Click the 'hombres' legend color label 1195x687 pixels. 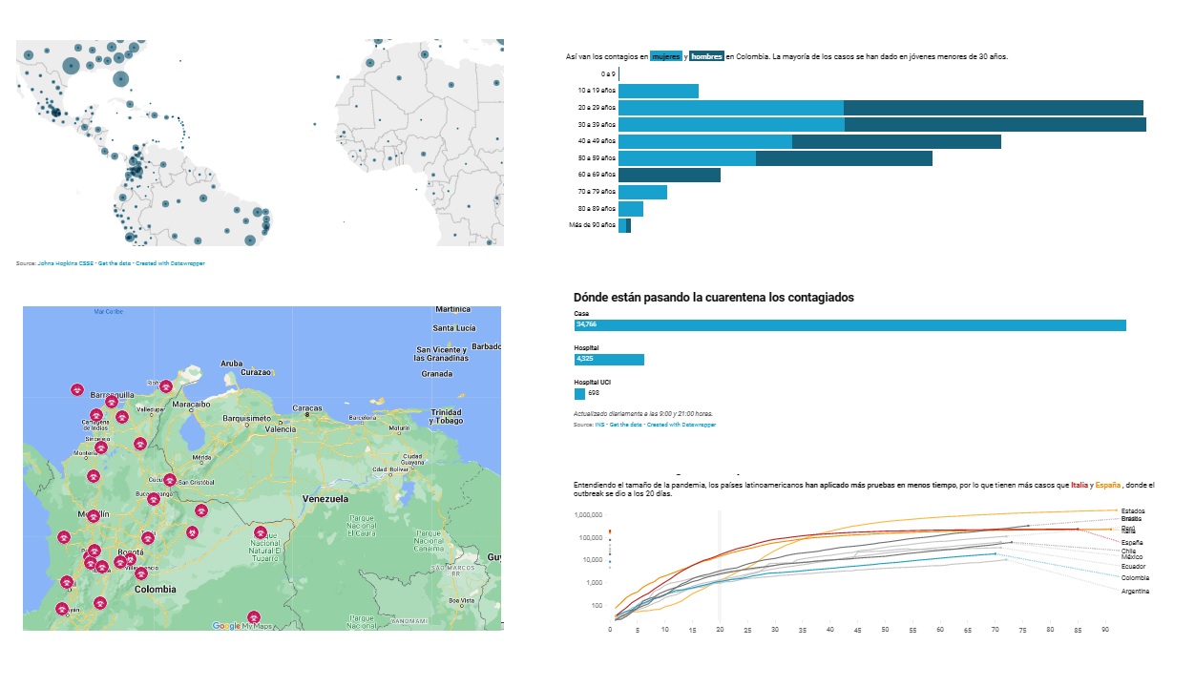click(706, 56)
